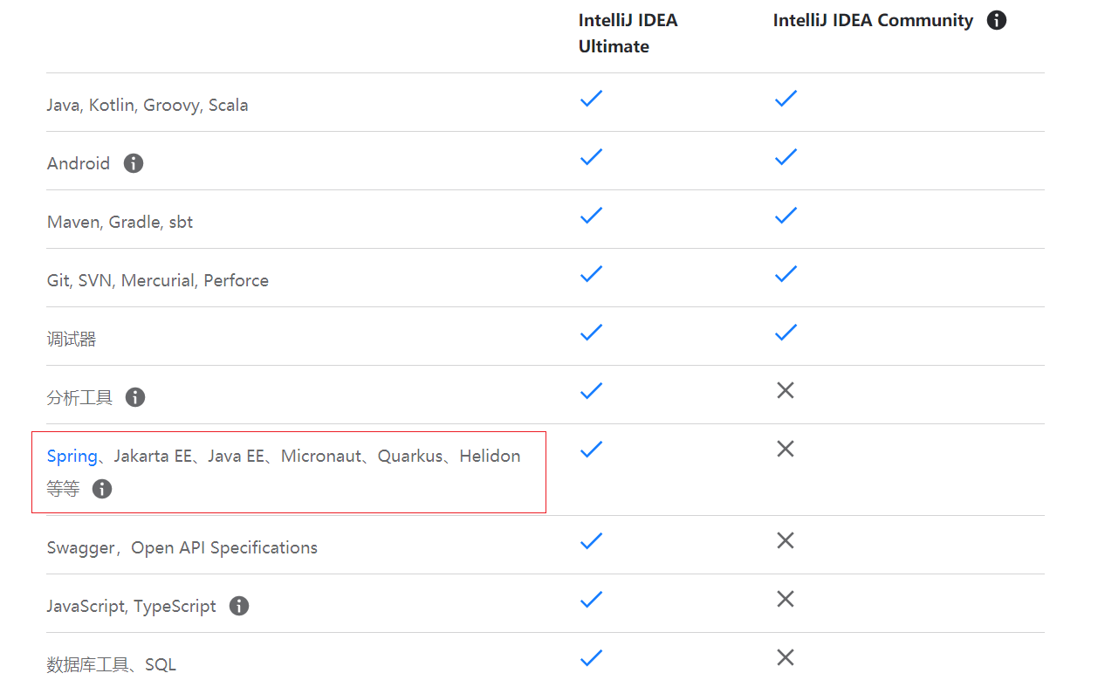Click Community checkmark in Android row
The image size is (1098, 694).
[x=786, y=157]
